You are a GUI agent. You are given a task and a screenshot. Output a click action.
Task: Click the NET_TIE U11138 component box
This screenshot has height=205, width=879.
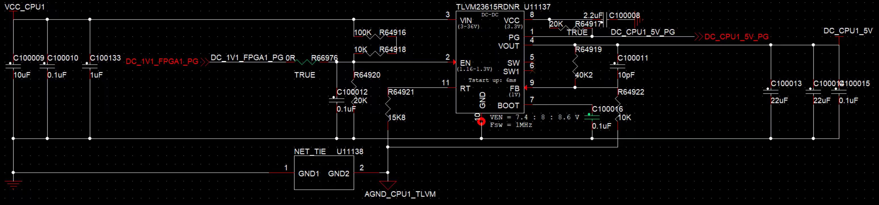[324, 173]
